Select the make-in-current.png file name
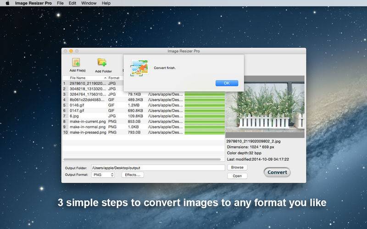The height and width of the screenshot is (229, 367). click(88, 121)
